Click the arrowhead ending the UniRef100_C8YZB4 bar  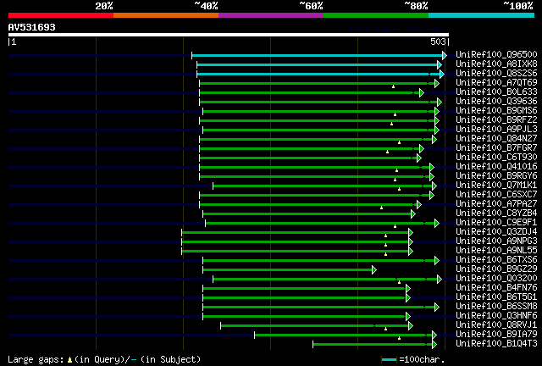(x=413, y=213)
